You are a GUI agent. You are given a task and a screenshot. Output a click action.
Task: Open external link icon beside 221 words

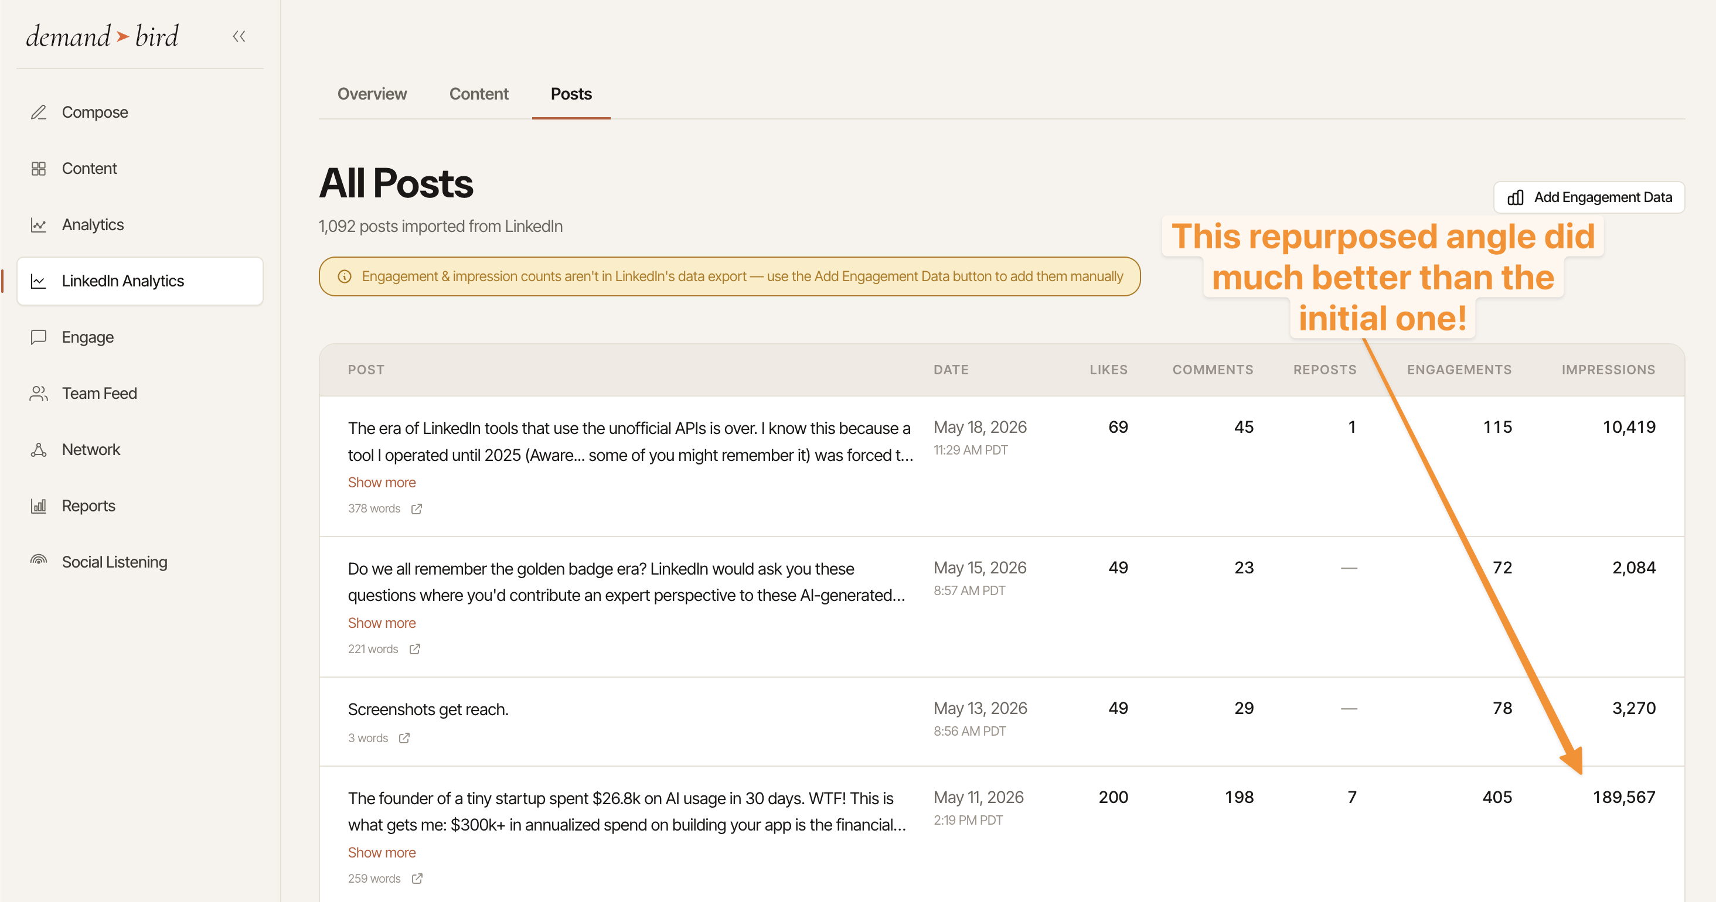[x=414, y=649]
